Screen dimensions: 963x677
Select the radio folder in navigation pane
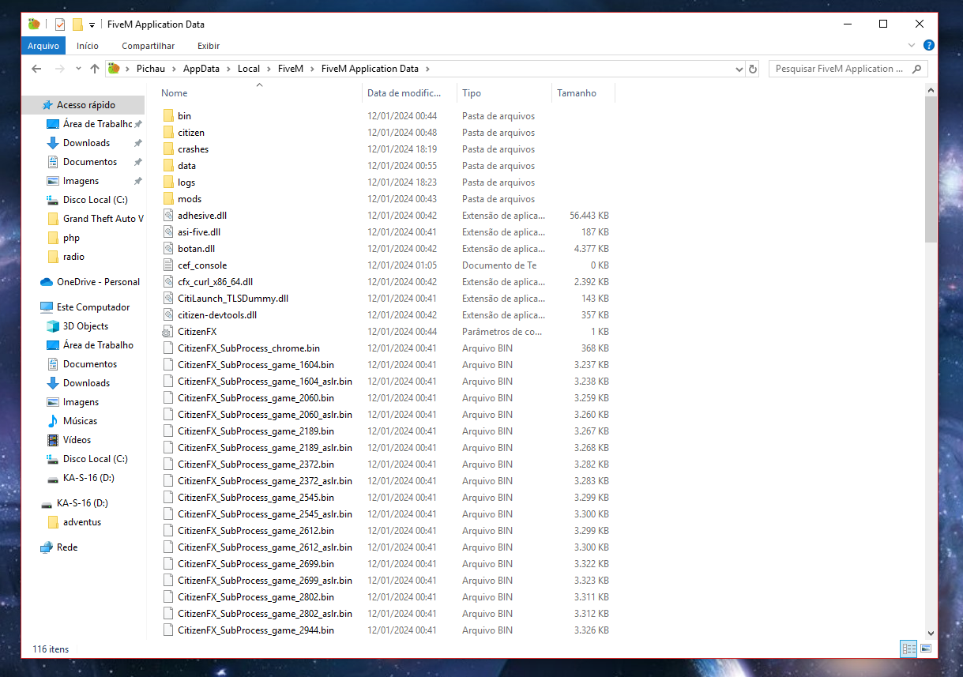click(x=73, y=257)
